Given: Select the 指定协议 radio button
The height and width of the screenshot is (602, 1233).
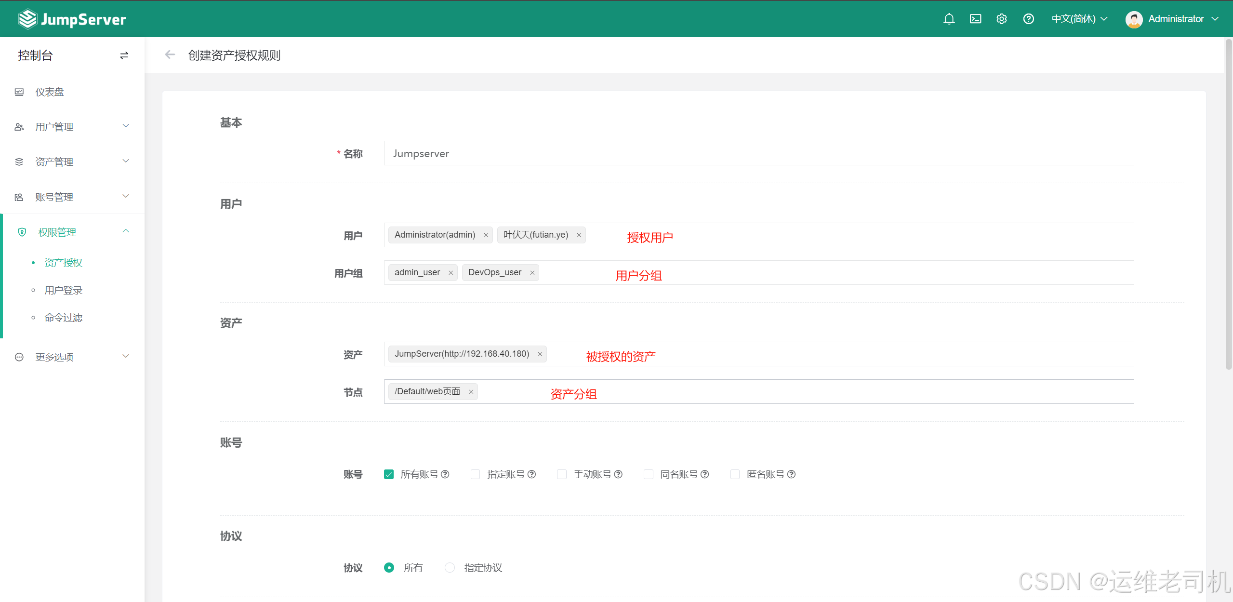Looking at the screenshot, I should pos(450,568).
